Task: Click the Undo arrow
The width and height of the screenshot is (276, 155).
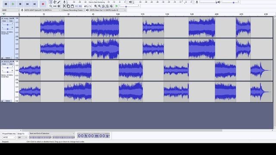Action: click(86, 6)
